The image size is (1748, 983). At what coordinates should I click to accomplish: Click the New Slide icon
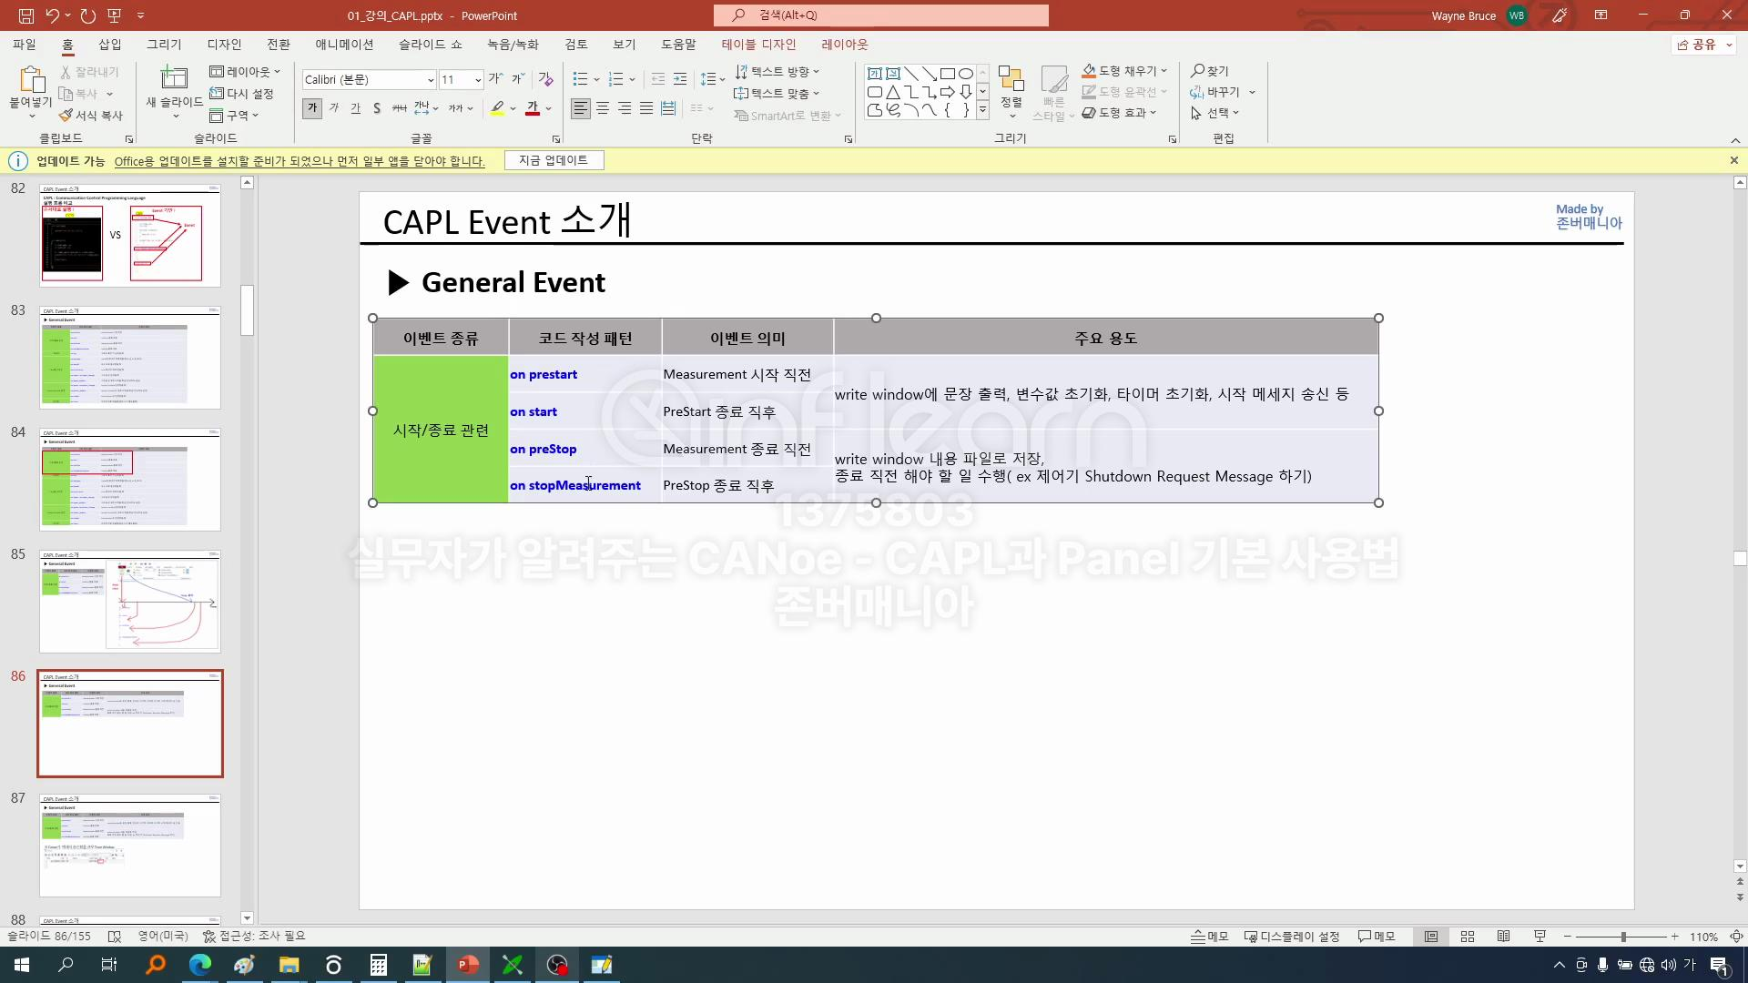pos(174,78)
